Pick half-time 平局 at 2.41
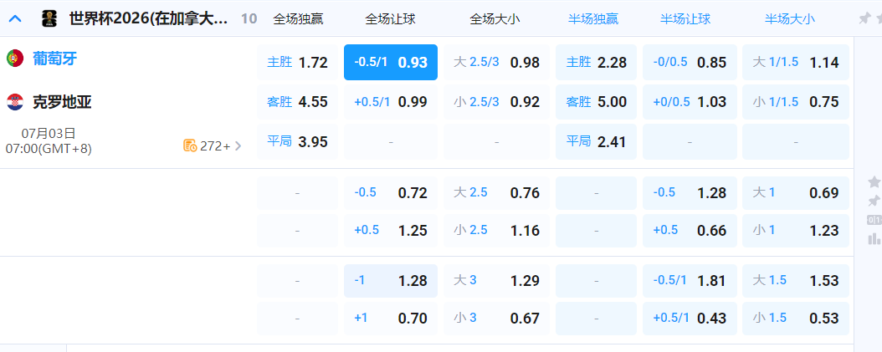882x352 pixels. [x=597, y=141]
